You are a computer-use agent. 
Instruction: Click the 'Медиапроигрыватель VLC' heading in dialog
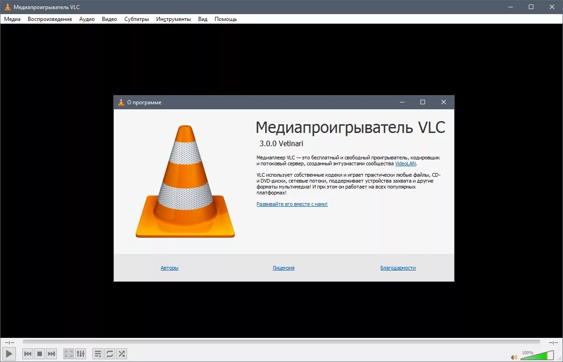[x=350, y=127]
